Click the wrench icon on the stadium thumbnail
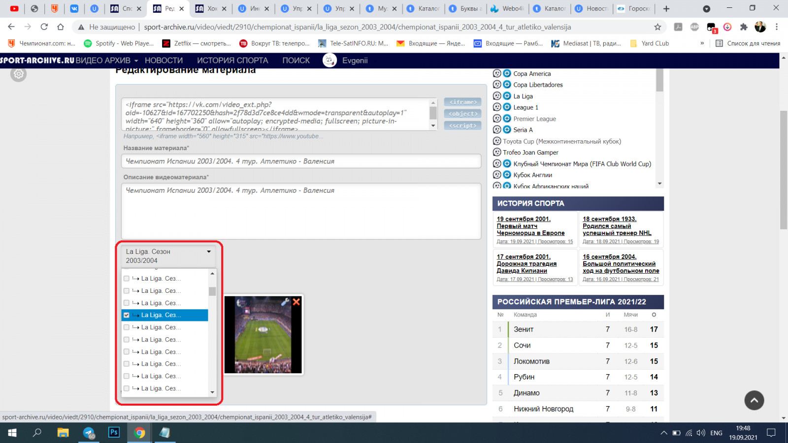Screen dimensions: 788x443 point(285,302)
